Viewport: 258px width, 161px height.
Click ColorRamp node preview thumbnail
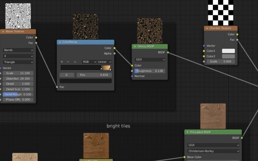click(x=86, y=26)
